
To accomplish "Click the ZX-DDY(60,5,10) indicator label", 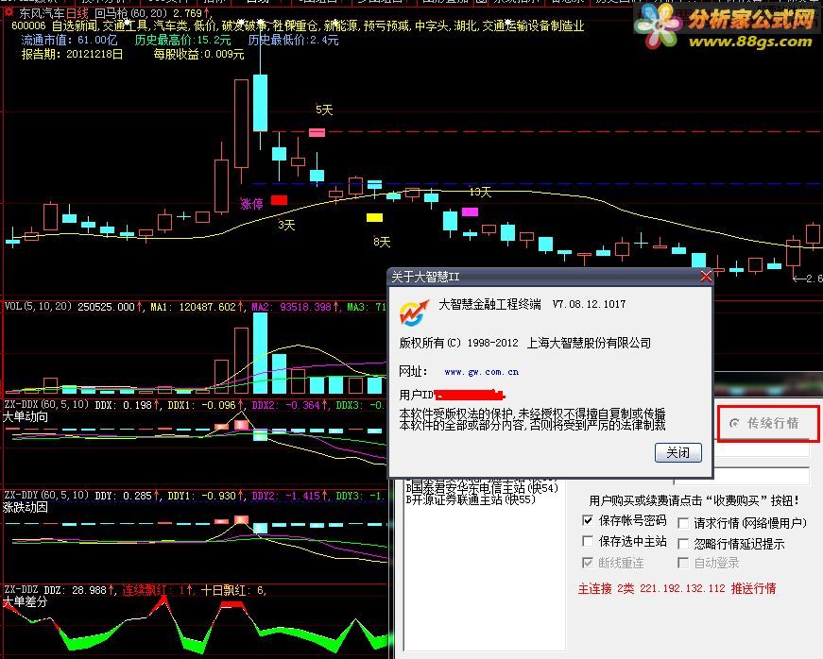I will (46, 495).
